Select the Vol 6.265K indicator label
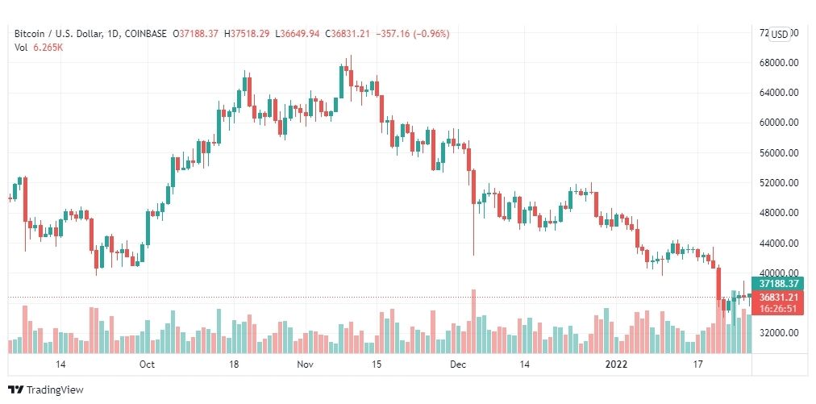 coord(39,47)
